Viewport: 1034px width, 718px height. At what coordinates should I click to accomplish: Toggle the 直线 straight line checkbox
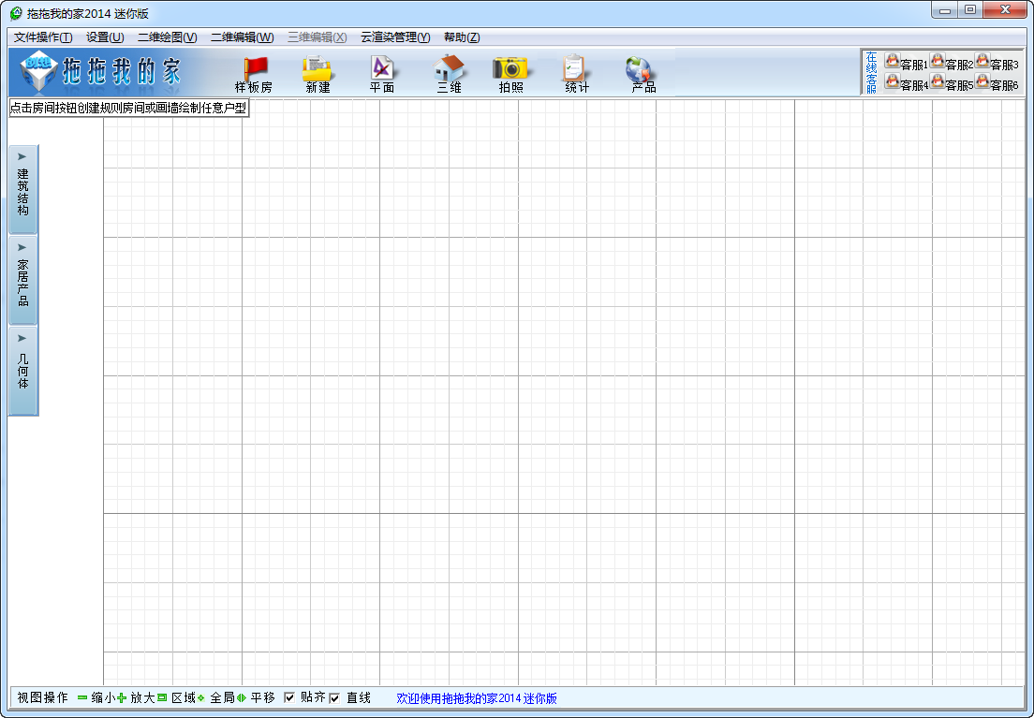pos(334,698)
